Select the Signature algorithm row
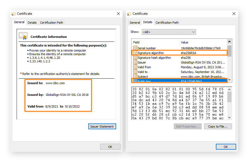Image resolution: width=249 pixels, height=163 pixels. (x=179, y=53)
